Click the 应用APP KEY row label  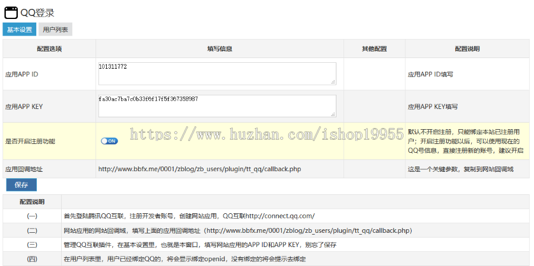click(24, 107)
